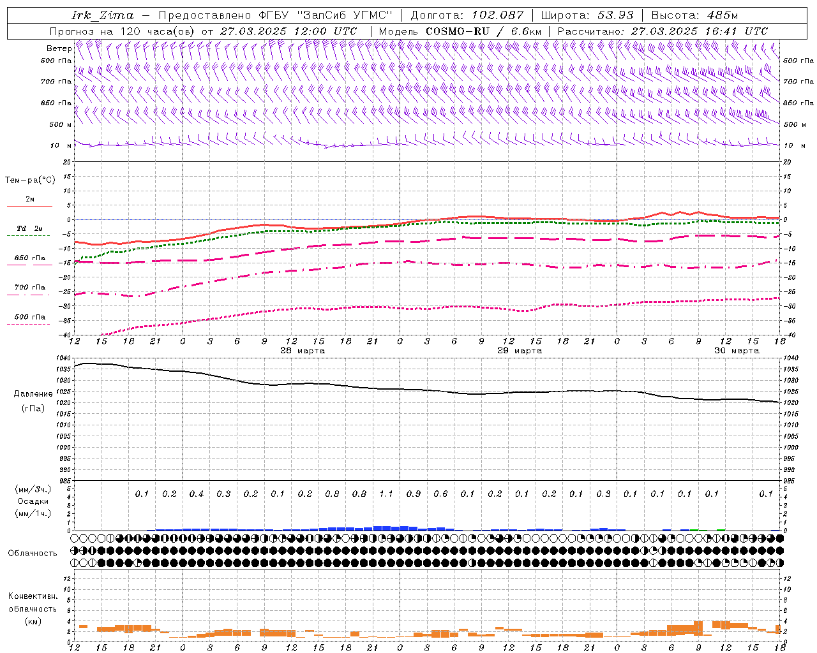This screenshot has width=817, height=653.
Task: Click the red '2м' temperature legend entry
Action: (29, 199)
